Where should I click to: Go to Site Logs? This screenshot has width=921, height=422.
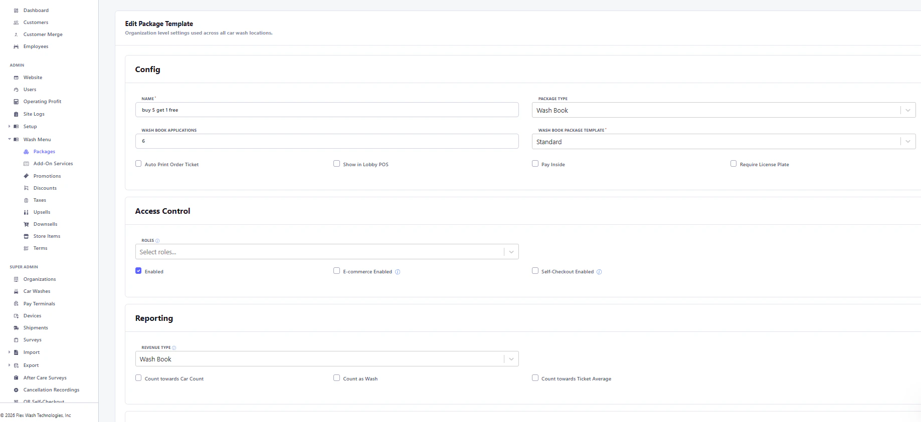(x=34, y=114)
